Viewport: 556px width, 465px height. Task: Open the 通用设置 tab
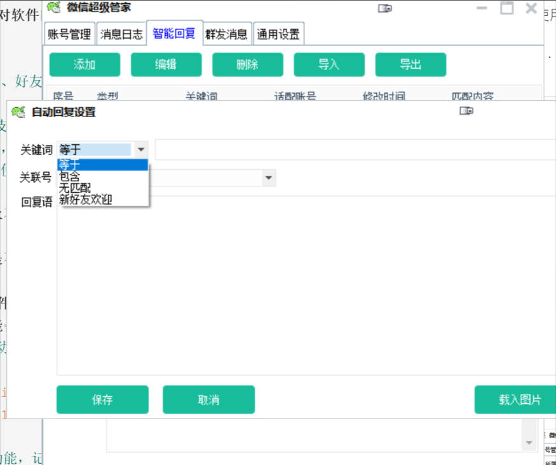278,34
